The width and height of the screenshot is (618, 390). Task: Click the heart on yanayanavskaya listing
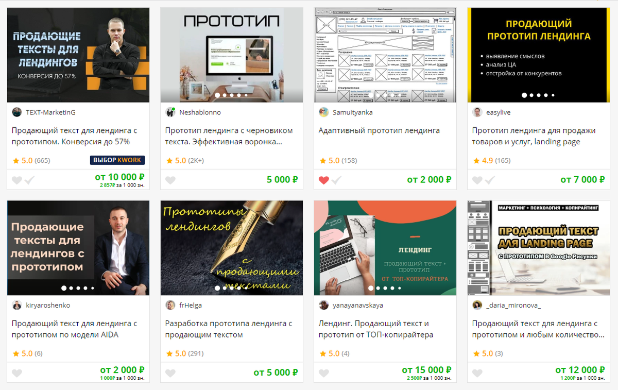(324, 373)
